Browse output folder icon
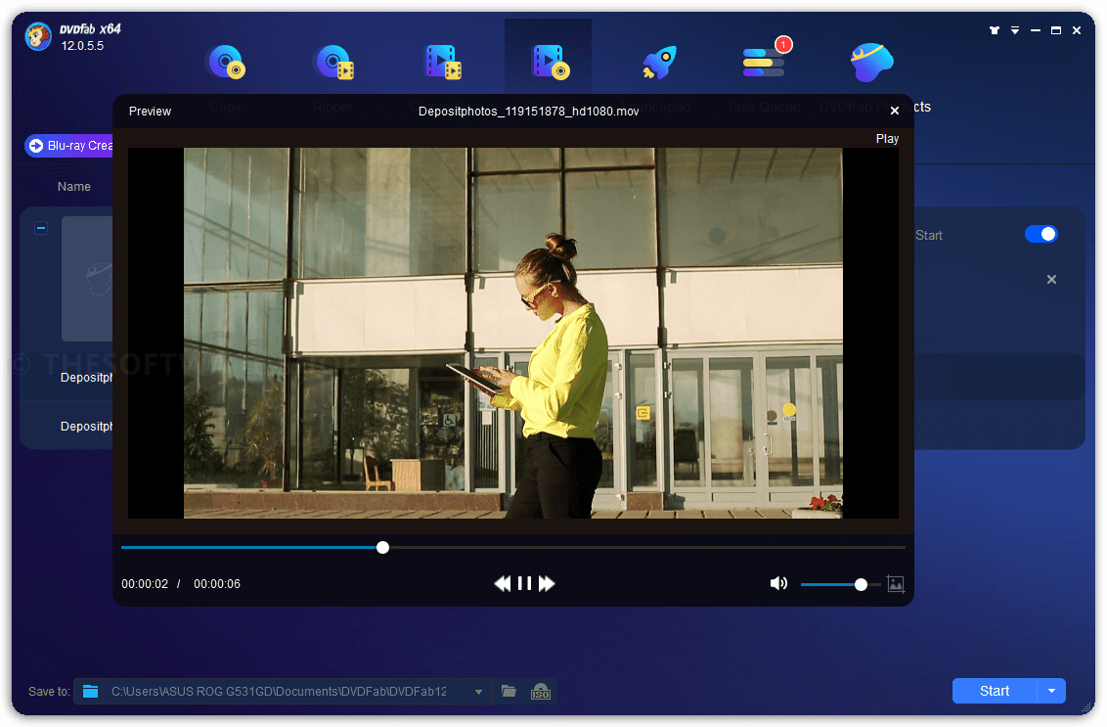This screenshot has height=727, width=1107. (509, 691)
